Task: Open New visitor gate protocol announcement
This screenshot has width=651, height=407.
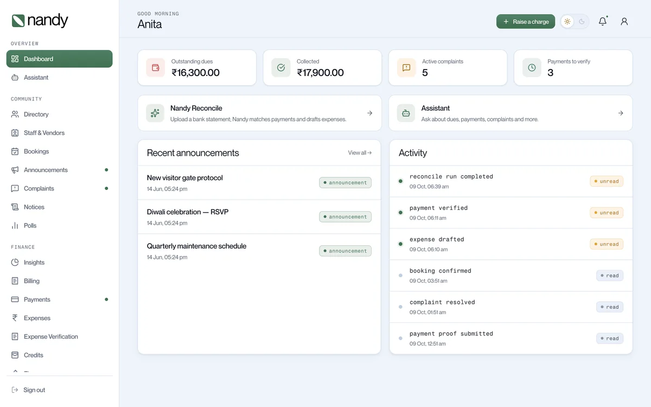Action: tap(259, 183)
